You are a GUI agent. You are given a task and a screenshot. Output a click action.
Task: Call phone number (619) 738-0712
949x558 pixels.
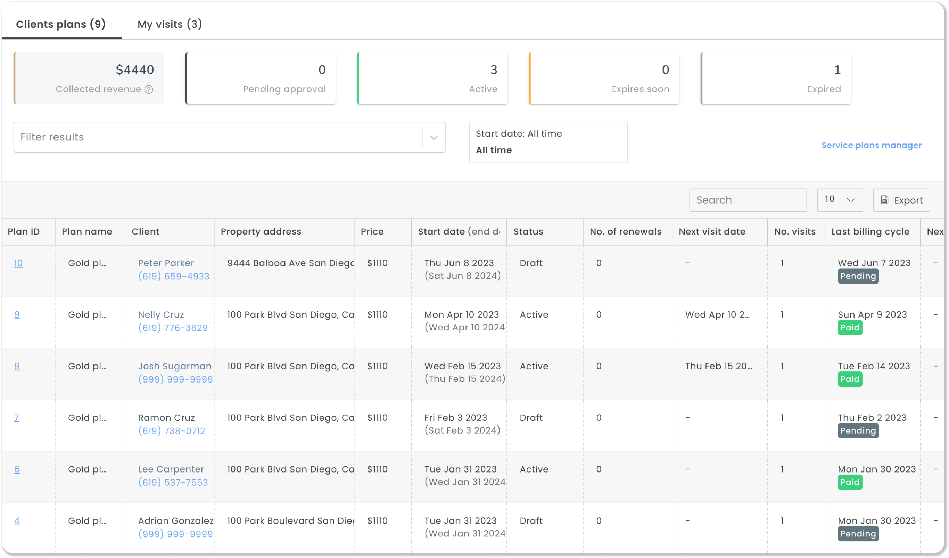point(172,430)
